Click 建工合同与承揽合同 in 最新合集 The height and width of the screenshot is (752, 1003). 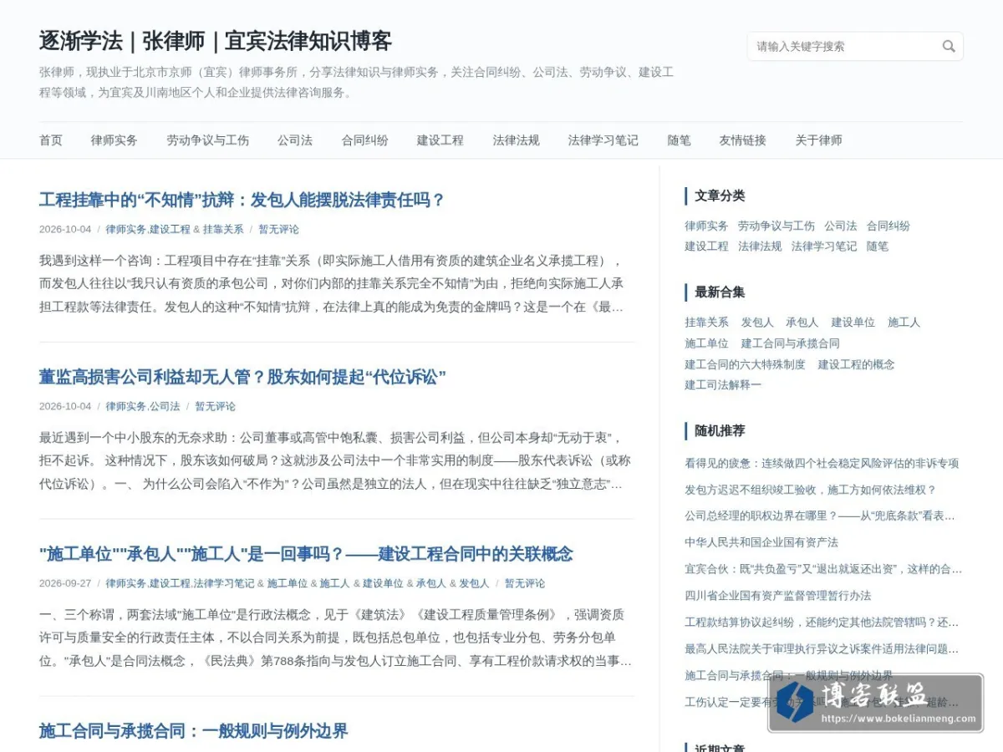(791, 343)
